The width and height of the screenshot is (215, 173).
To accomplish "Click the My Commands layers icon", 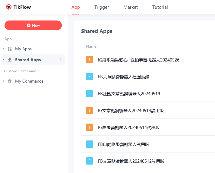I will [x=10, y=81].
